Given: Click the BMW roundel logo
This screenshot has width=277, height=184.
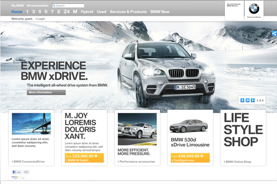Looking at the screenshot, I should [254, 9].
